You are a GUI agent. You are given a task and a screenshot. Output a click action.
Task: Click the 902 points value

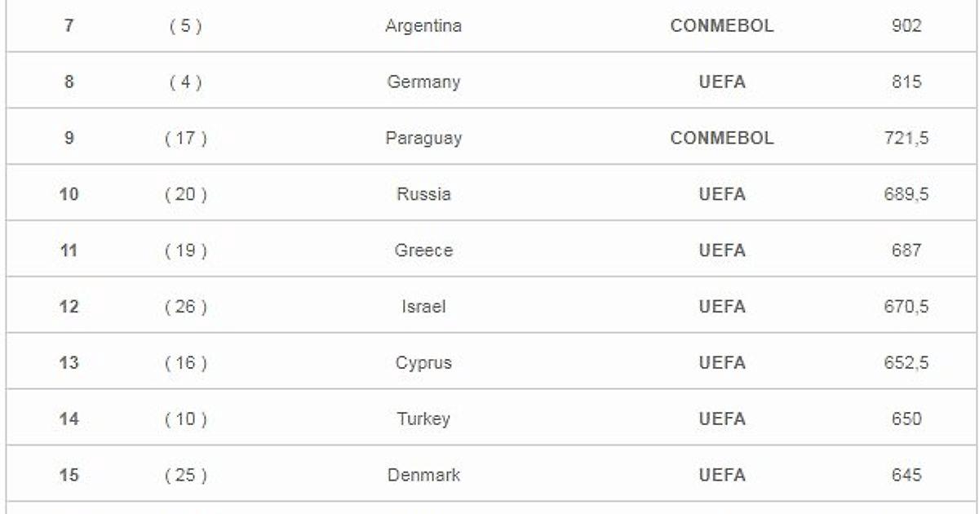[907, 26]
